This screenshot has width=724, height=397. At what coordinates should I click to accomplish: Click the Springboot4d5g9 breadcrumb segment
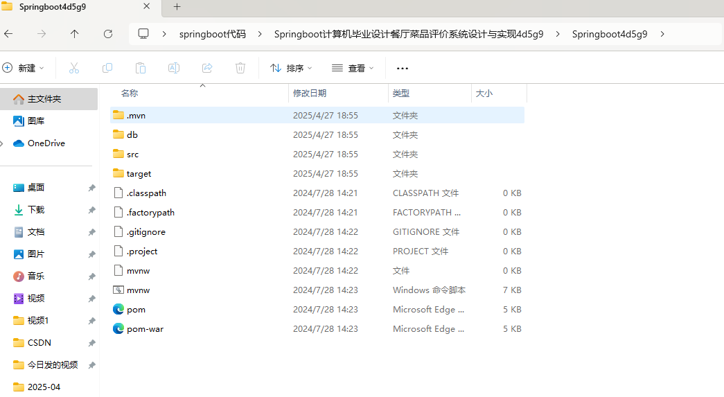pyautogui.click(x=610, y=34)
